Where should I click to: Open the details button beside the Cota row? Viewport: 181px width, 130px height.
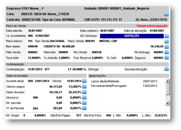point(166,14)
